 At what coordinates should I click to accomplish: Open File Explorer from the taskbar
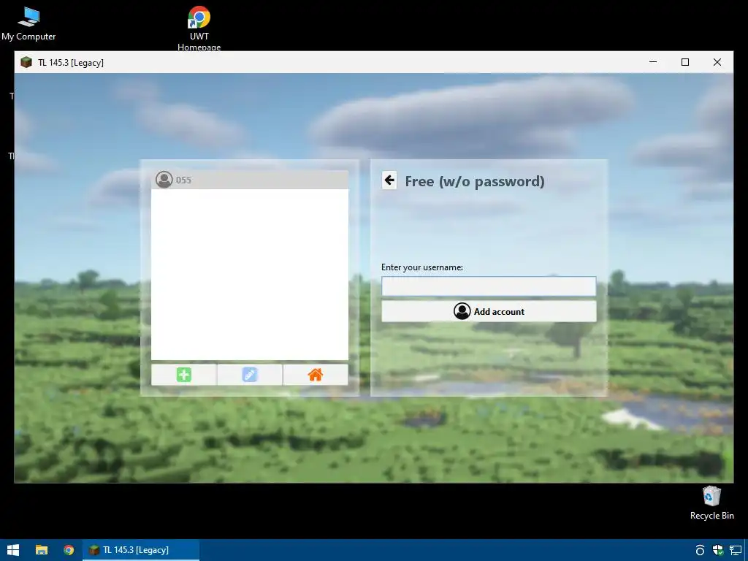[42, 550]
